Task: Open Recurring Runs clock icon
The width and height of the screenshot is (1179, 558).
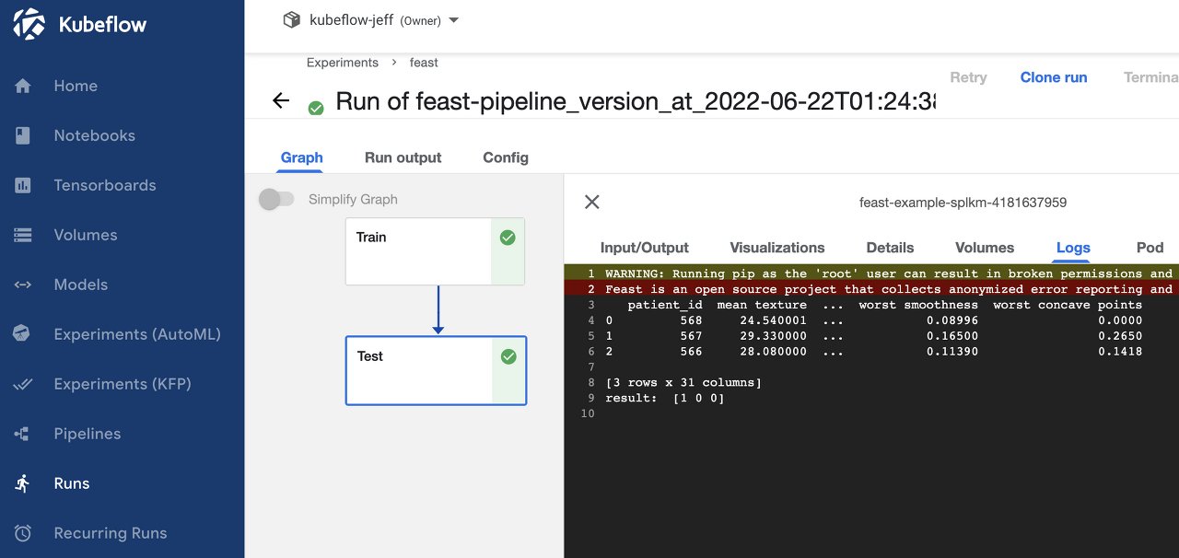Action: tap(23, 533)
